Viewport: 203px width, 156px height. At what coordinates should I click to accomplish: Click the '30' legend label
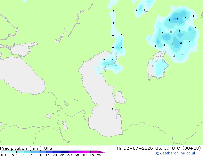point(69,155)
